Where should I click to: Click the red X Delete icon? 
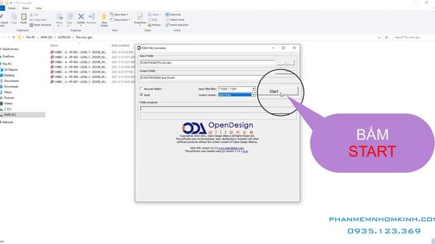[x=81, y=16]
